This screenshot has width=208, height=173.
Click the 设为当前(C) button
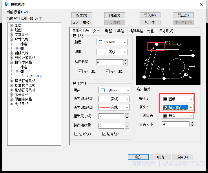(82, 22)
